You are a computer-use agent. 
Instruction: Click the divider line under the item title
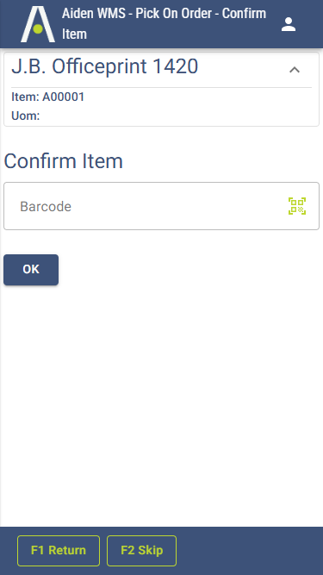(x=162, y=87)
